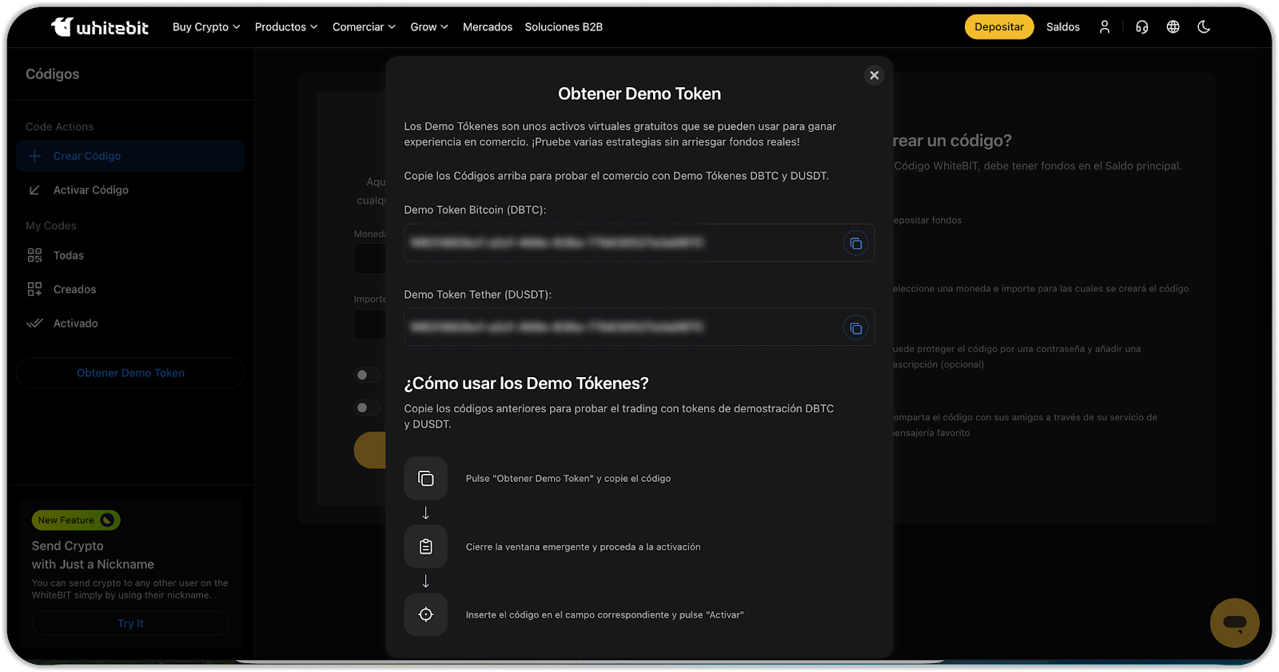Click the headset support icon
Viewport: 1279px width, 672px height.
tap(1142, 27)
